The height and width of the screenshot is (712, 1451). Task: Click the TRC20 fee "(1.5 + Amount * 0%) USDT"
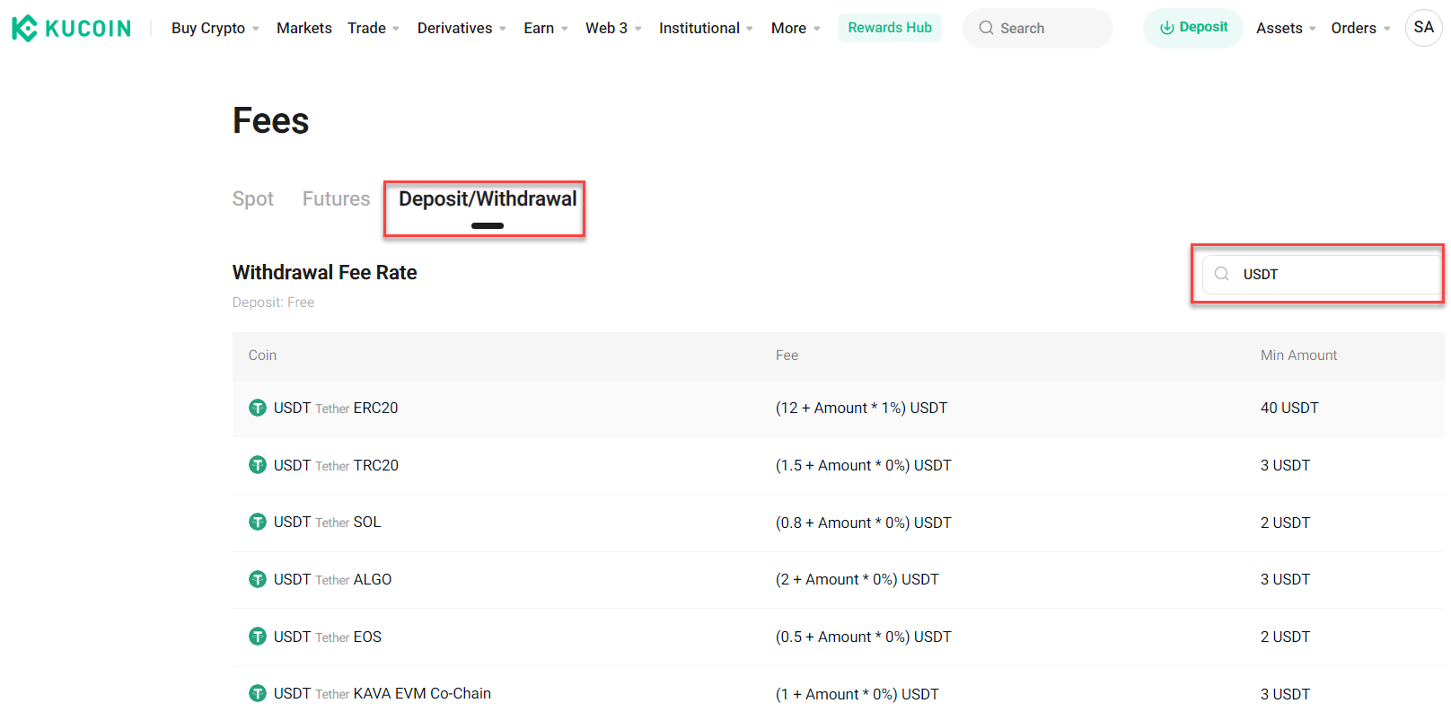click(x=863, y=465)
